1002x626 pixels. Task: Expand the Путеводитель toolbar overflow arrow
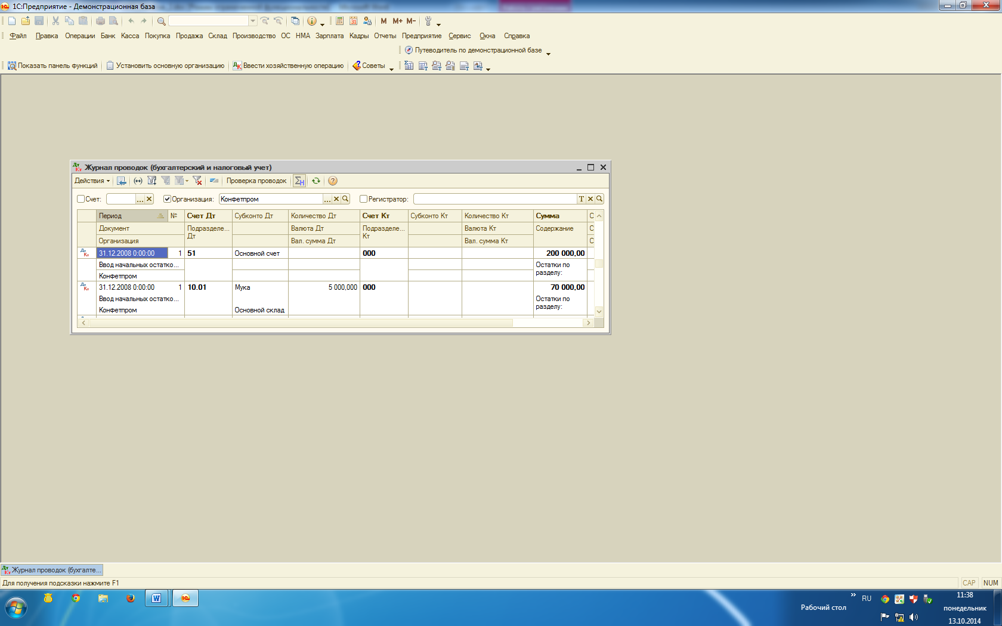pyautogui.click(x=548, y=54)
